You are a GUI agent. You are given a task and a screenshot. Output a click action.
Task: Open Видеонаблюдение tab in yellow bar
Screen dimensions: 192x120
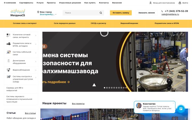pos(129,23)
